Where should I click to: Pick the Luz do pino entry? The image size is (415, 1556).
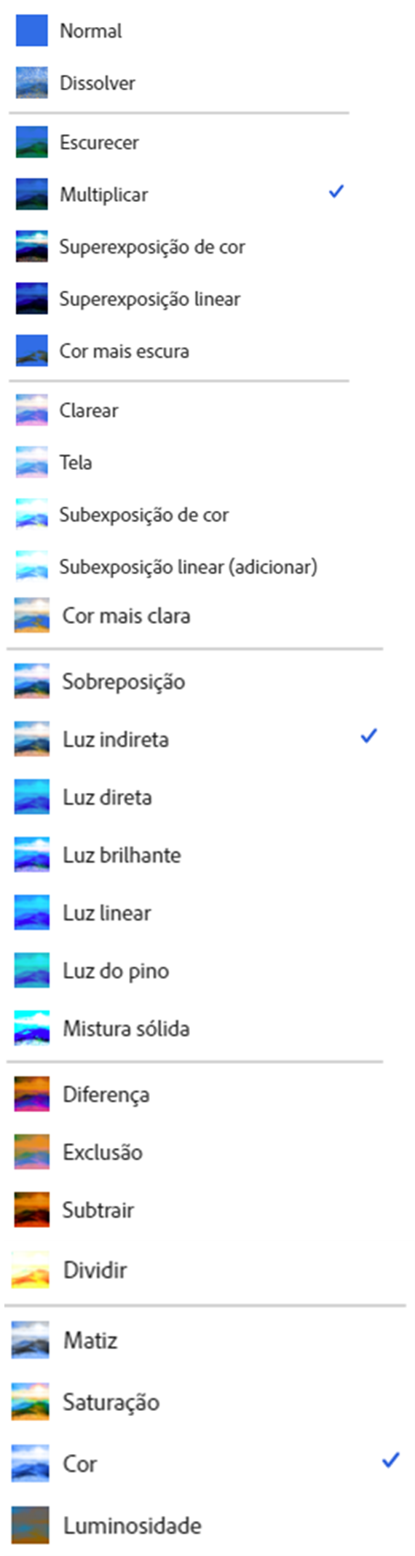[116, 971]
